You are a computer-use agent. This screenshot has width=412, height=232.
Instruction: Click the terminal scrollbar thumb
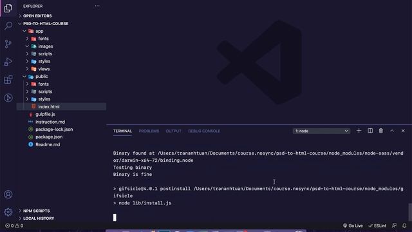(410, 212)
